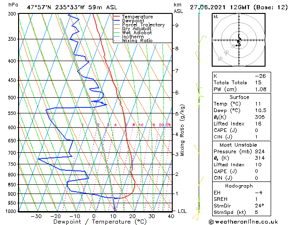Image resolution: width=292 pixels, height=225 pixels.
Task: Click the blue Dewpoint legend entry
Action: [133, 21]
